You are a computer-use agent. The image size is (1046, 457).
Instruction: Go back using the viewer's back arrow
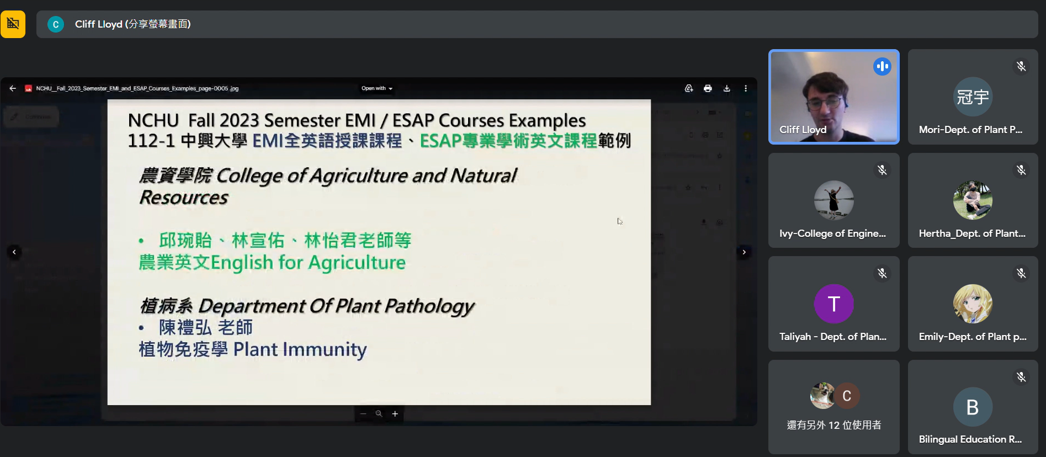13,88
